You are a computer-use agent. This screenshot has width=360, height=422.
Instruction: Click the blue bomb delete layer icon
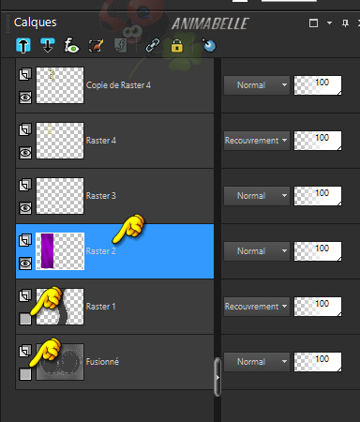coord(209,45)
